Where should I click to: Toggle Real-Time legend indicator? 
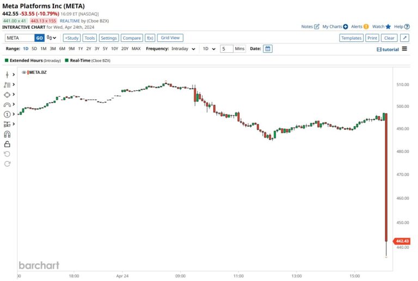[66, 60]
